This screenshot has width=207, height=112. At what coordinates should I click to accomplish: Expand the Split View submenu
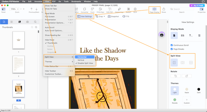click(59, 57)
